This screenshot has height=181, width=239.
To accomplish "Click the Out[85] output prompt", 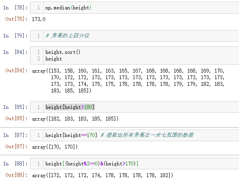I will point(16,118).
